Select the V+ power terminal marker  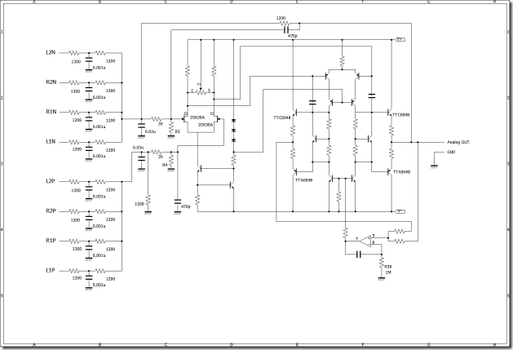point(400,38)
